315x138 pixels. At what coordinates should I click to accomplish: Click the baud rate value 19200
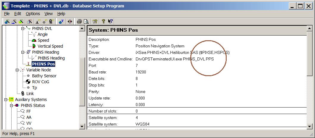pyautogui.click(x=141, y=72)
